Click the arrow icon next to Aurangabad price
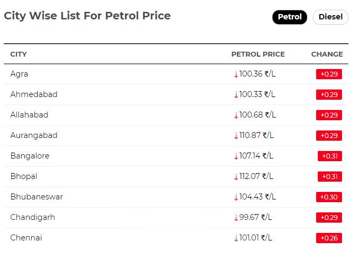356x255 pixels. [236, 135]
